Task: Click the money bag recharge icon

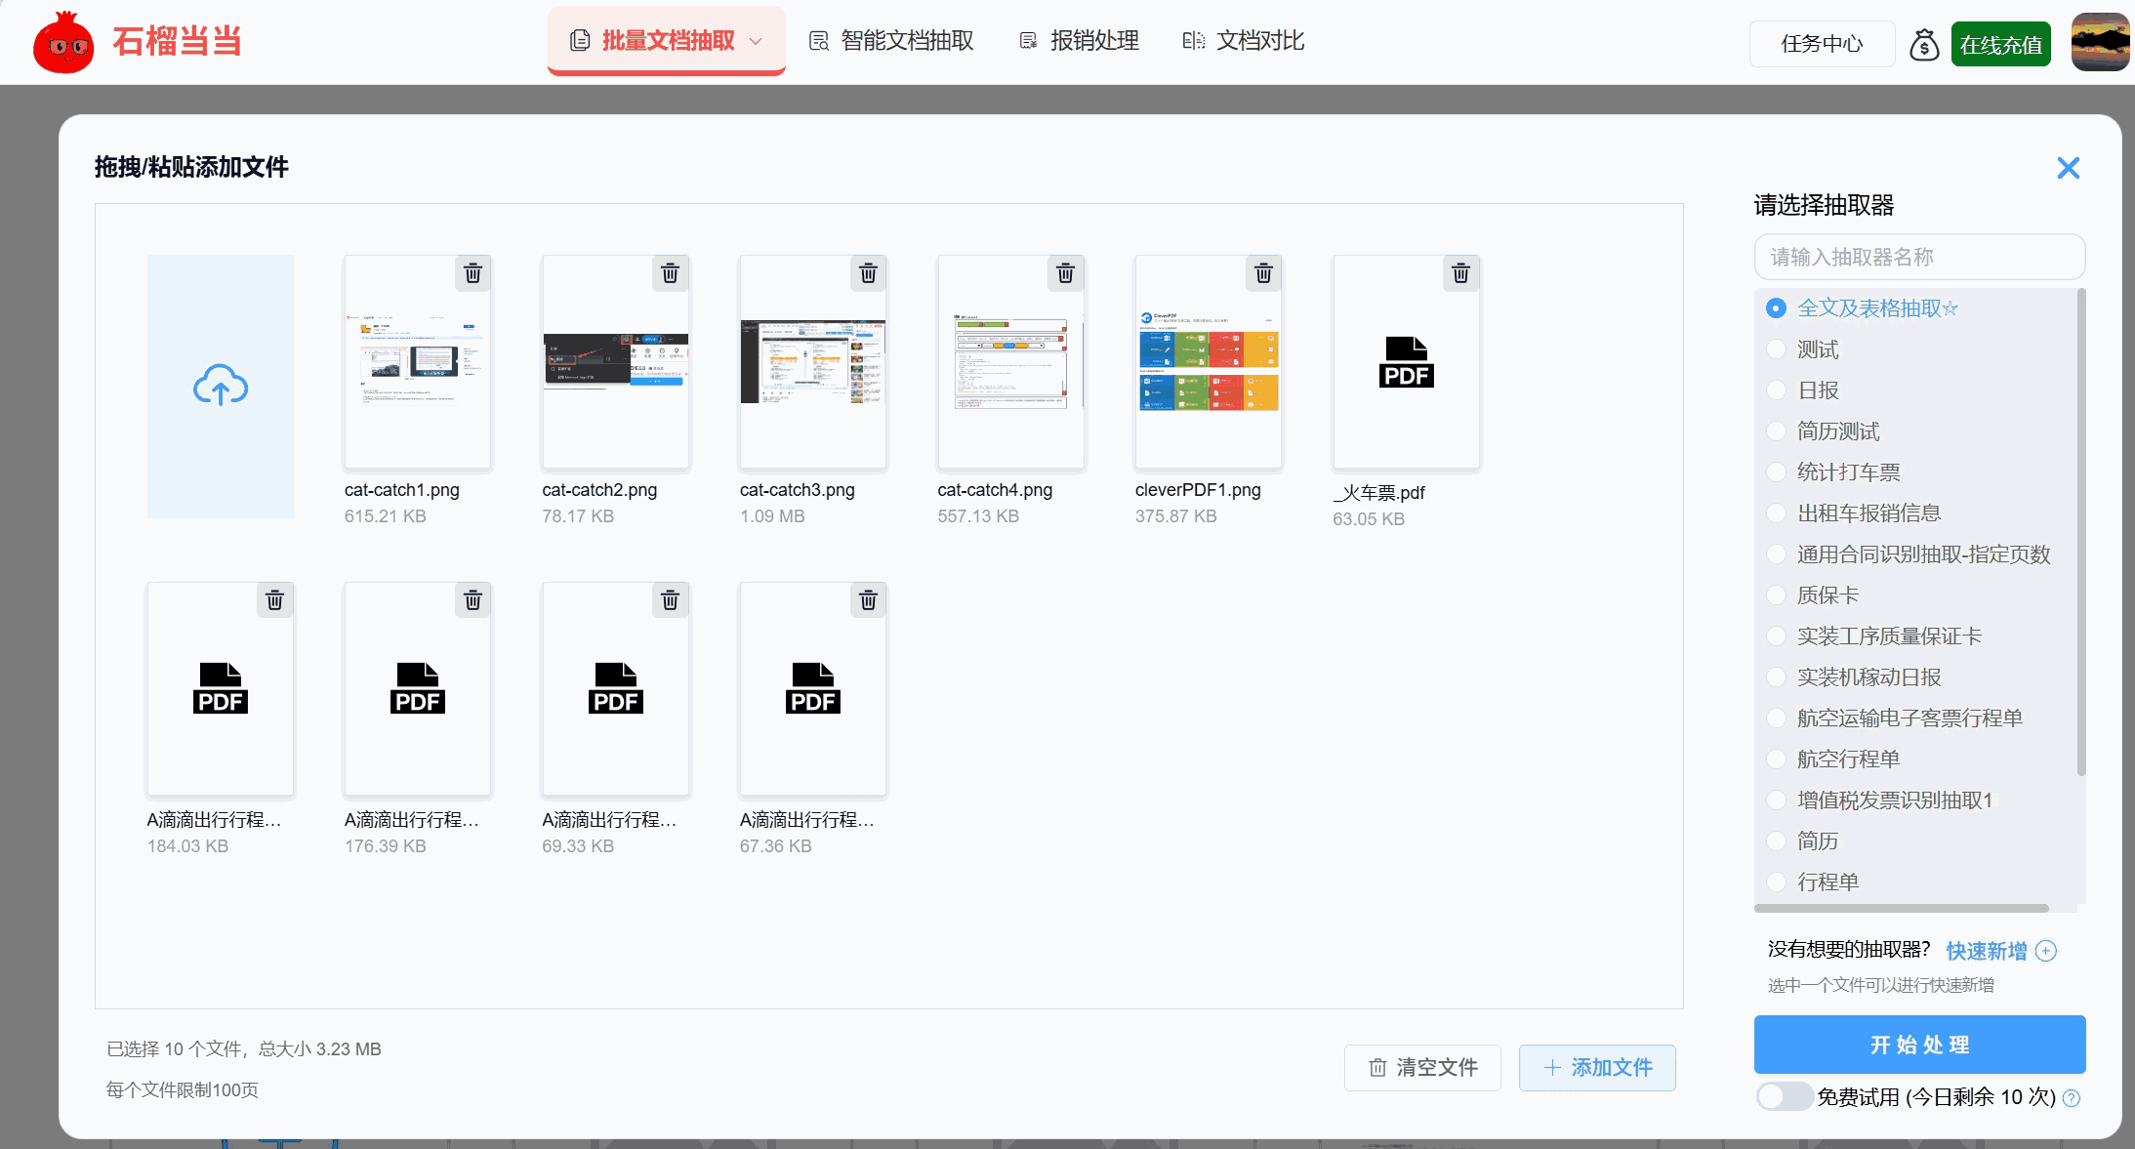Action: tap(1923, 45)
